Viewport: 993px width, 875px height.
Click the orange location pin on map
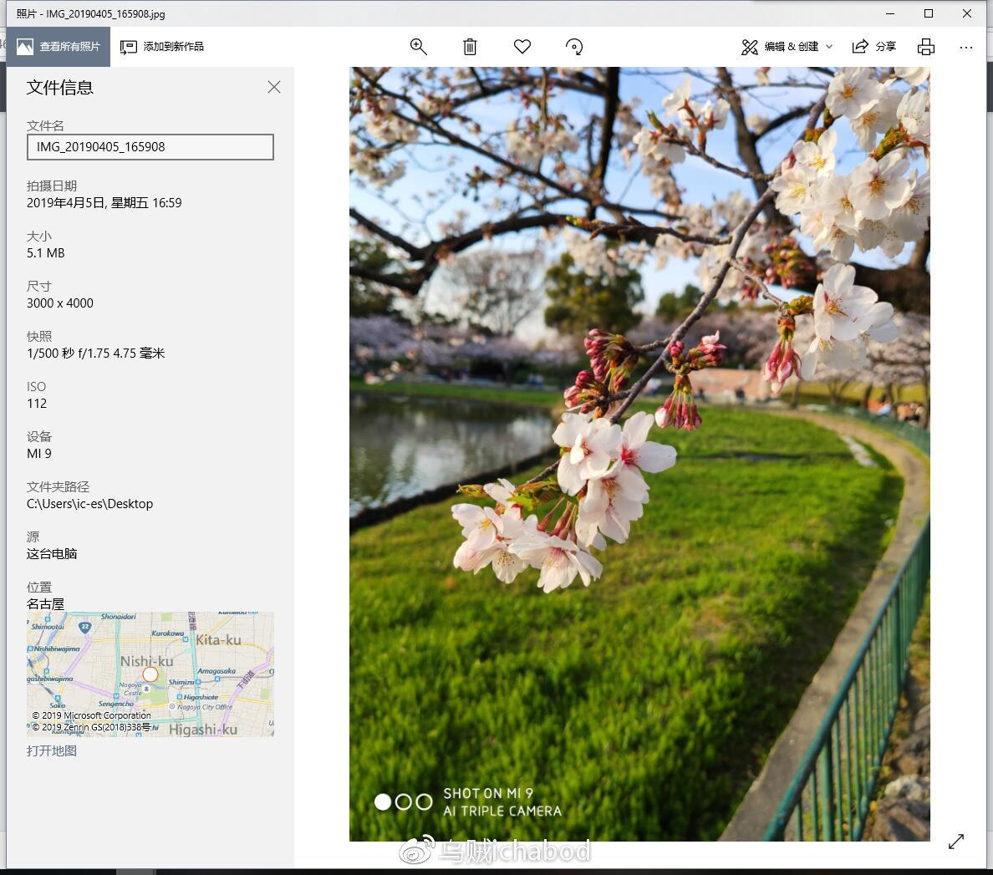[150, 674]
